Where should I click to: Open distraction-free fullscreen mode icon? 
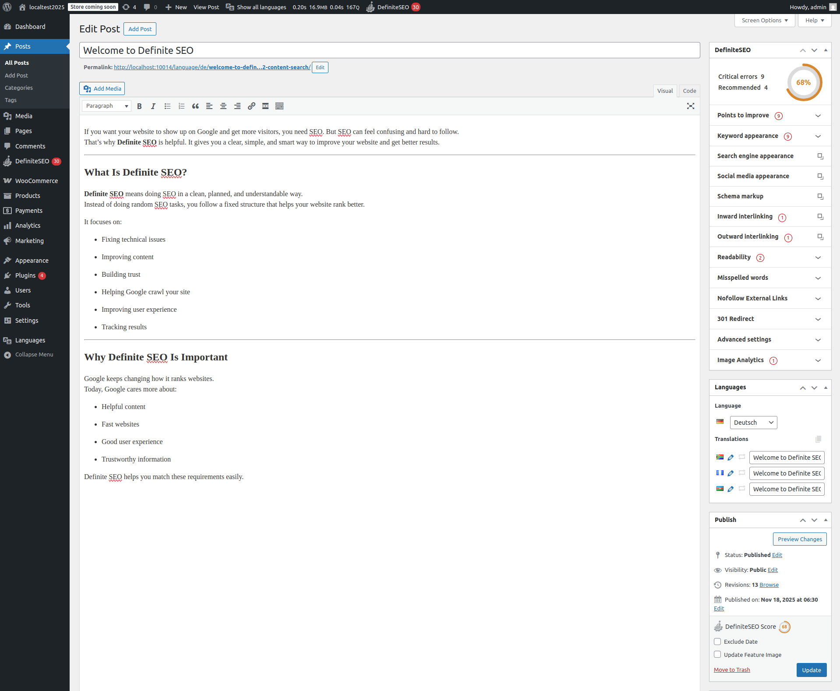click(x=691, y=106)
